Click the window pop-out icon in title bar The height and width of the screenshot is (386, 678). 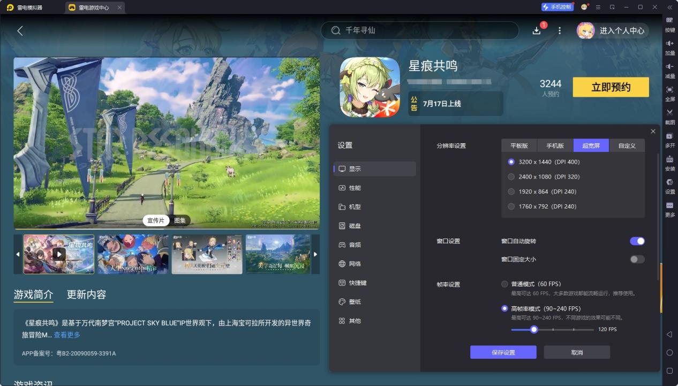(x=612, y=7)
